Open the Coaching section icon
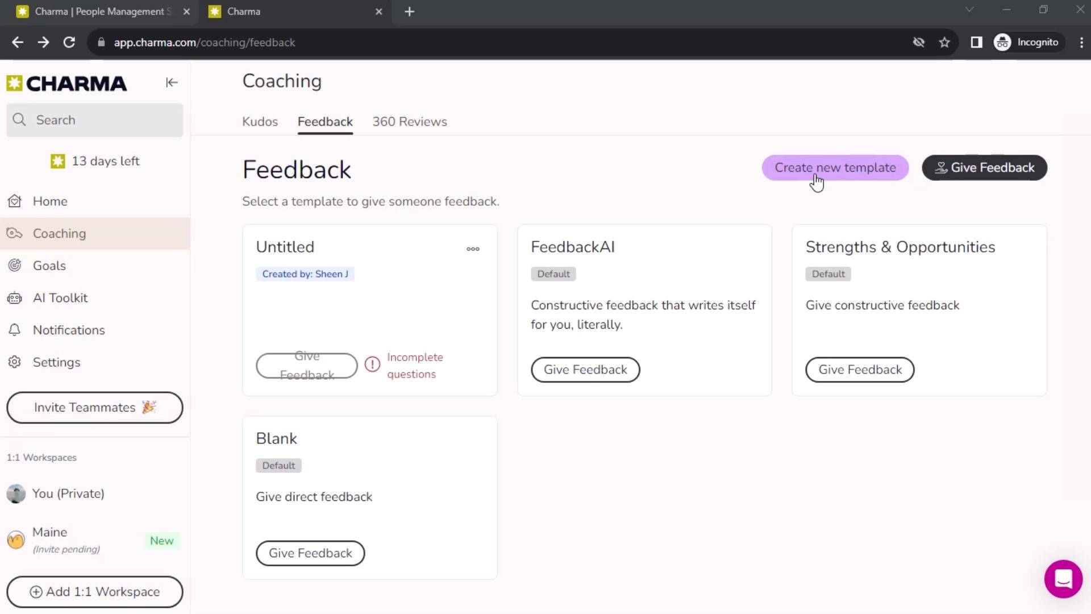 pyautogui.click(x=15, y=233)
